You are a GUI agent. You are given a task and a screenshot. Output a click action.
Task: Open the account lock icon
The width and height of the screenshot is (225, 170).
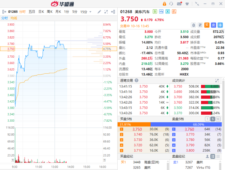click(164, 4)
